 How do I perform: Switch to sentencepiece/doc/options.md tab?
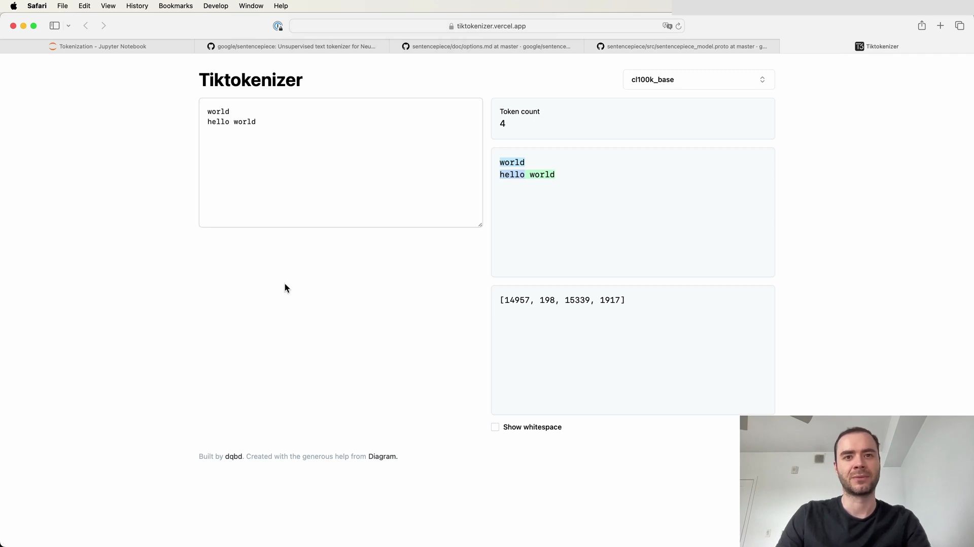click(x=486, y=46)
